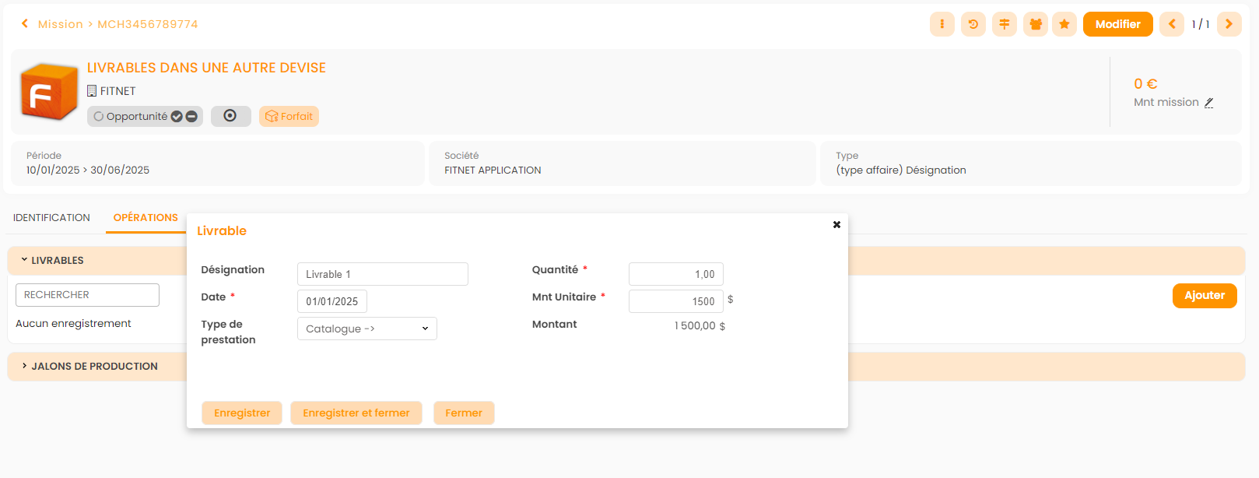
Task: Open the Type de prestation Catalogue dropdown
Action: coord(366,329)
